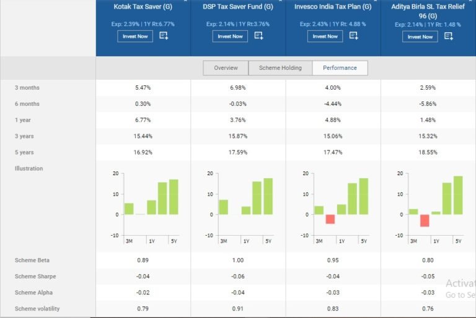Add Kotak Tax Saver to watchlist icon
Viewport: 476px width, 318px height.
pos(164,36)
